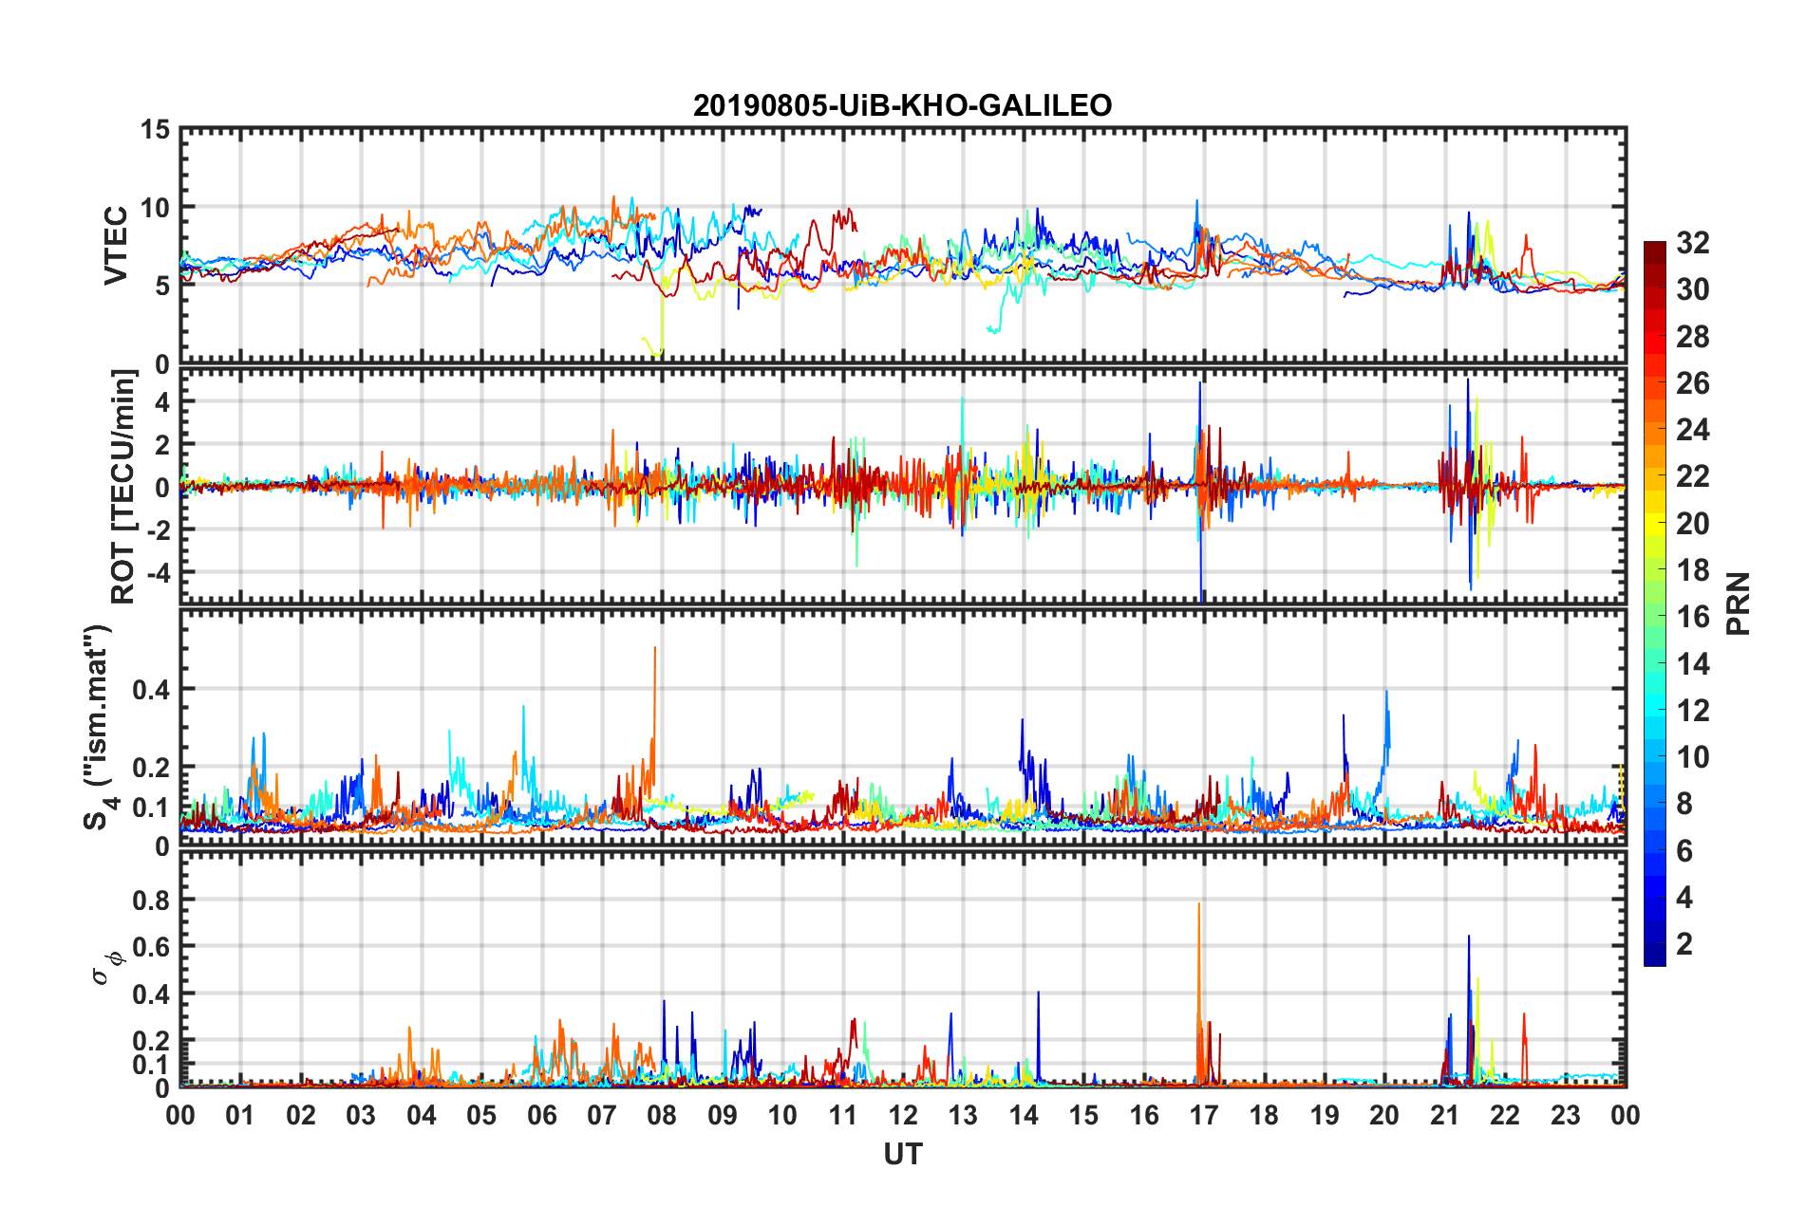
Task: Click the 21 hour tick on UT axis
Action: [1445, 1115]
